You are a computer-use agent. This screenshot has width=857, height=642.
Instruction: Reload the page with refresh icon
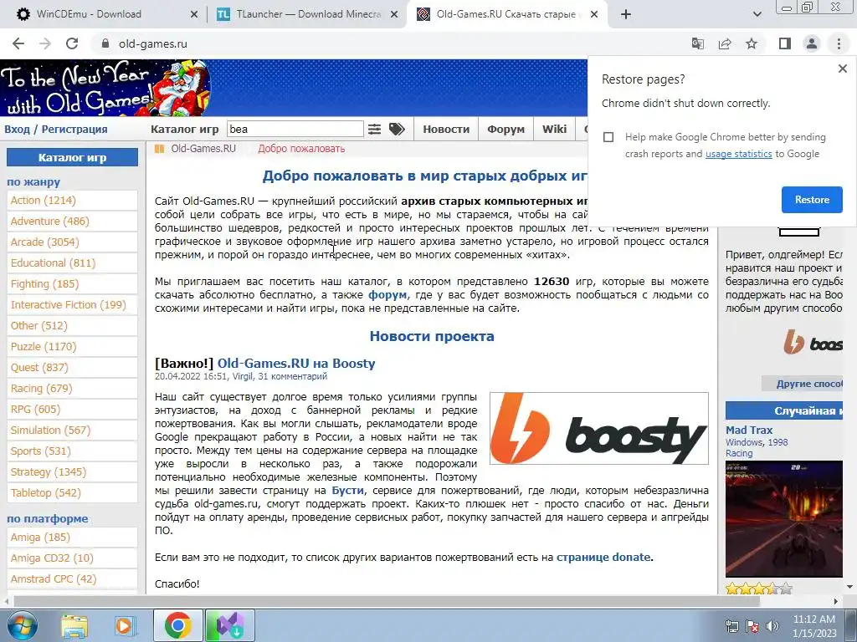[x=72, y=43]
